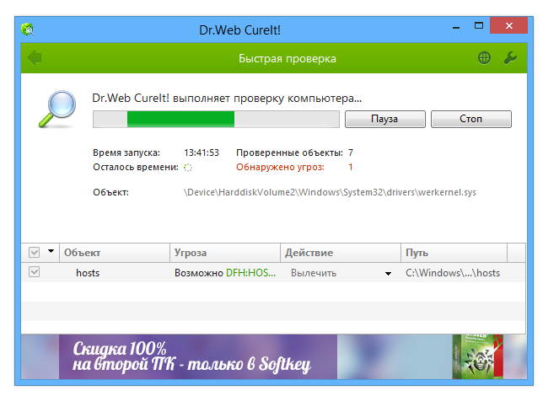The image size is (559, 412).
Task: Maximize the Dr.Web CureIt! window
Action: pos(479,25)
